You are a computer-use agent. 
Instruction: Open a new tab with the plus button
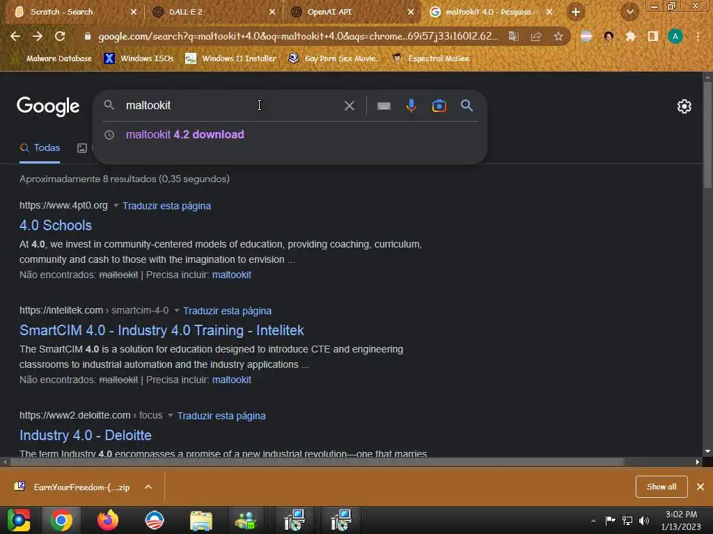pyautogui.click(x=576, y=12)
